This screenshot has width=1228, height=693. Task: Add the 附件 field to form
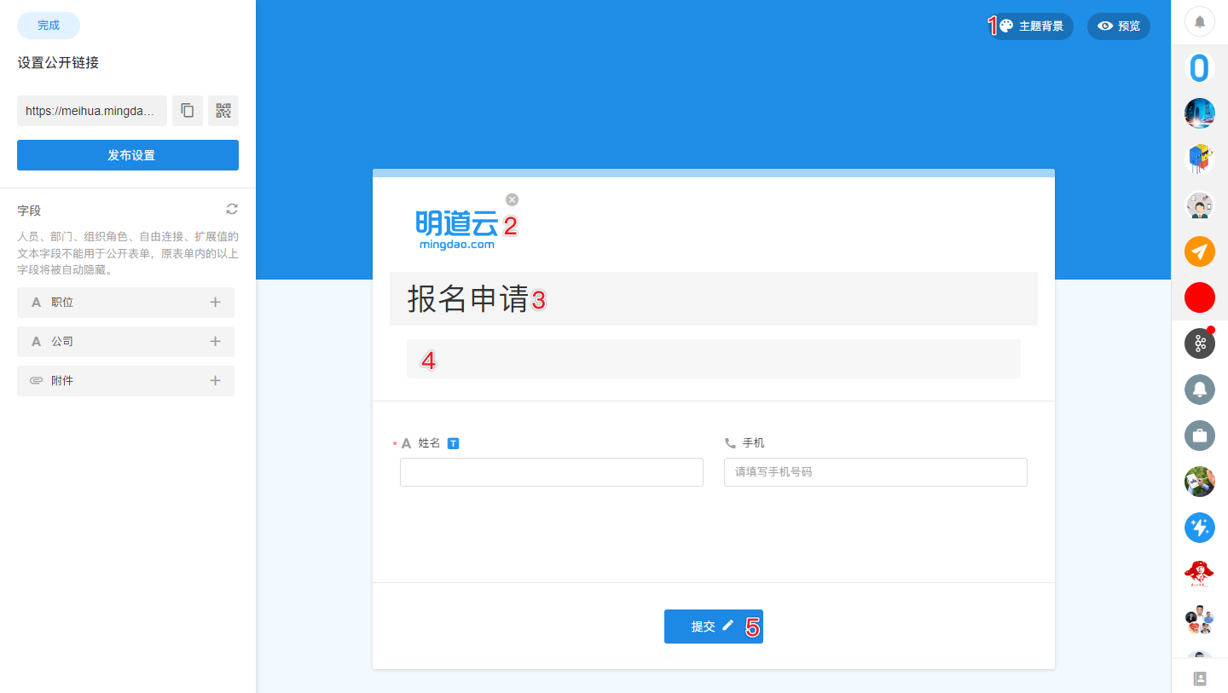pyautogui.click(x=215, y=381)
